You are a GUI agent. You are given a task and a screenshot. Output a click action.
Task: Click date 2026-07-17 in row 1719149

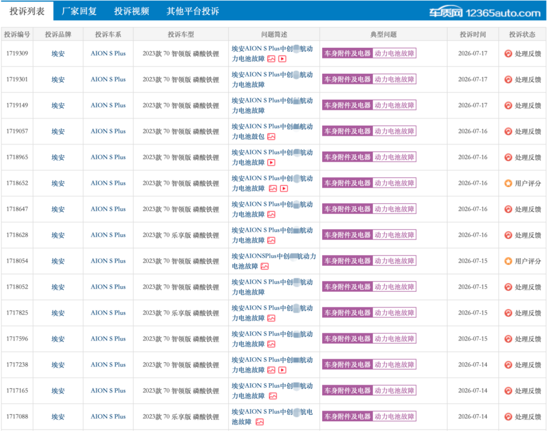[473, 105]
